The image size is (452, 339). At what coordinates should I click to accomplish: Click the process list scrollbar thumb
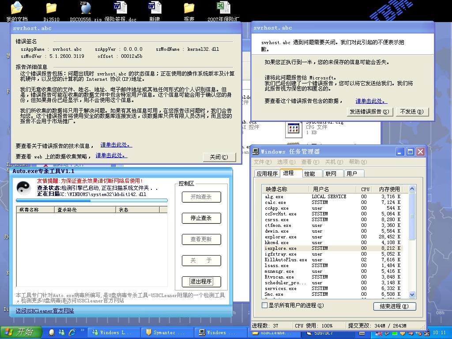[412, 216]
